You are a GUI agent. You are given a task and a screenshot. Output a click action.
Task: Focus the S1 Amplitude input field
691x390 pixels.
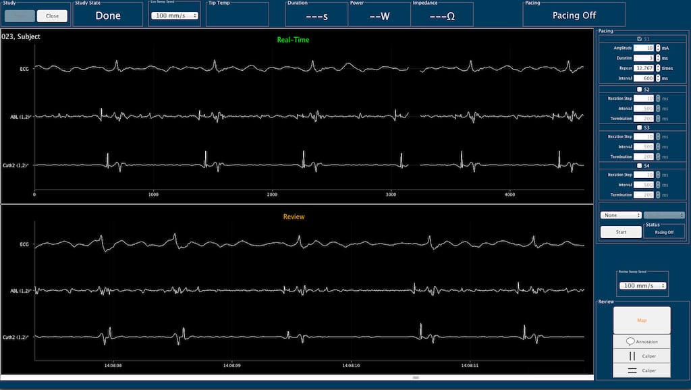[644, 48]
